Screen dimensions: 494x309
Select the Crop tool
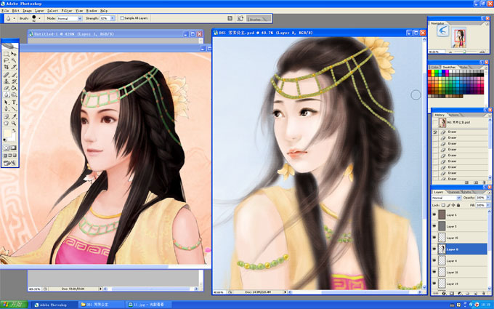point(6,67)
